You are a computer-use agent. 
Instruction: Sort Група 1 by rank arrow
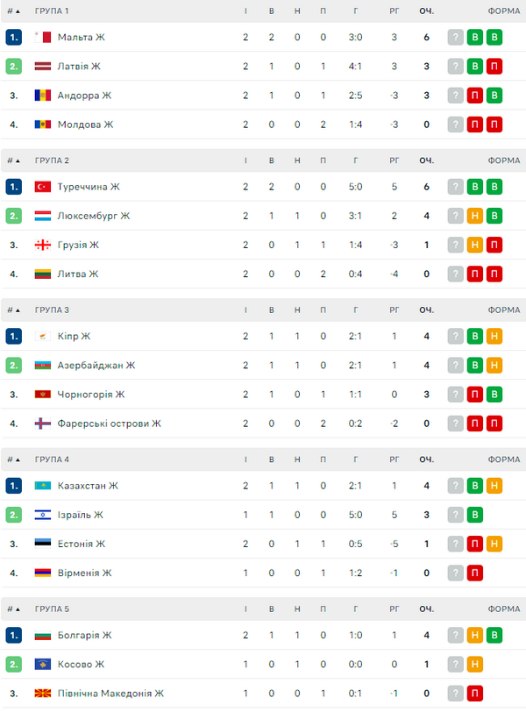tap(18, 11)
